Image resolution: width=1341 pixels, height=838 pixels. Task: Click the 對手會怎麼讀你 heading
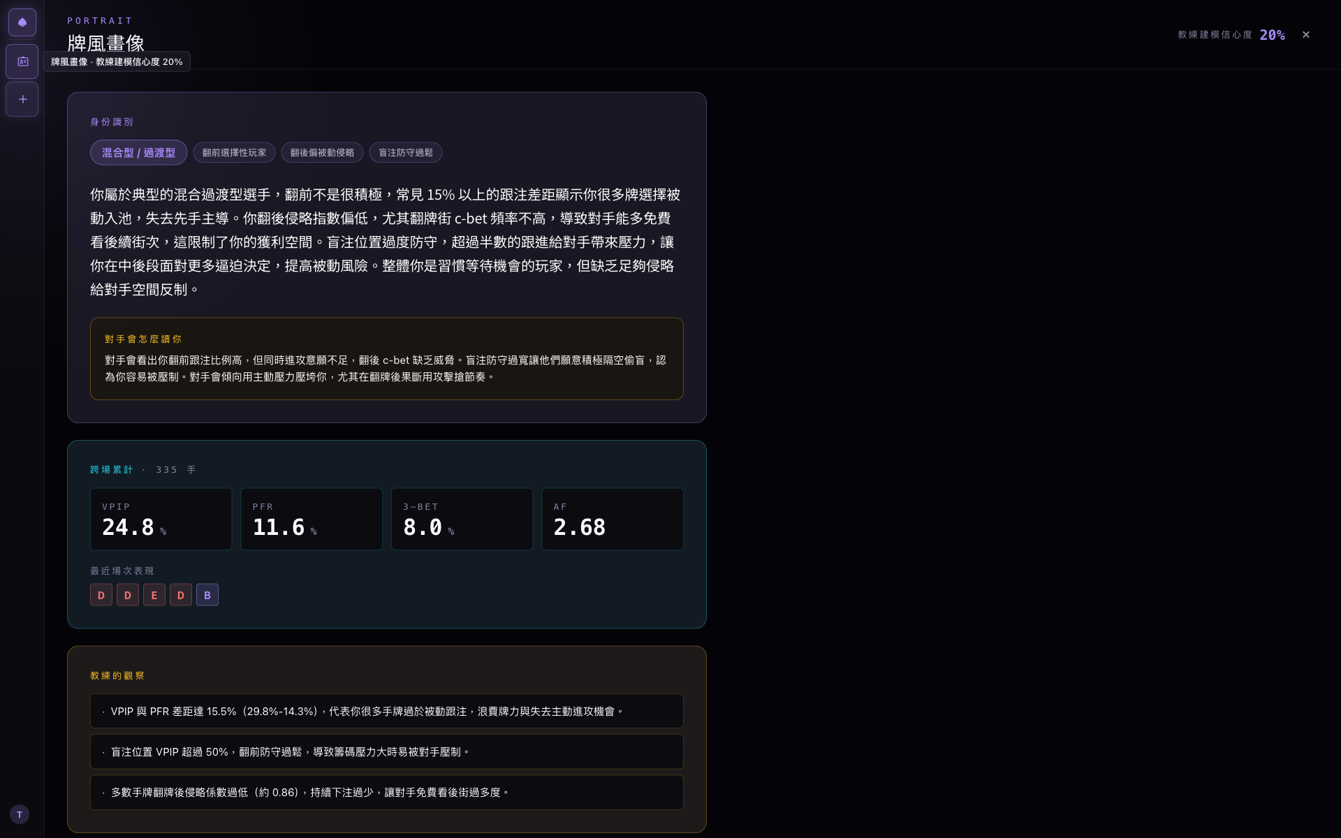[x=143, y=339]
